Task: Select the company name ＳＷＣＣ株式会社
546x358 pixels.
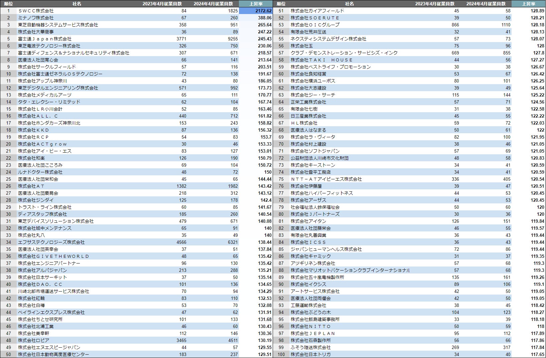Action: [36, 11]
